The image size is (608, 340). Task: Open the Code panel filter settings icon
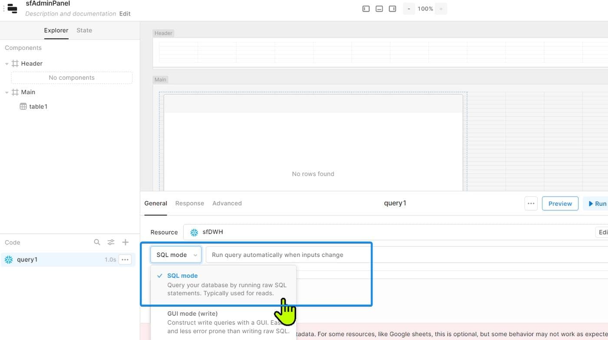pos(111,242)
